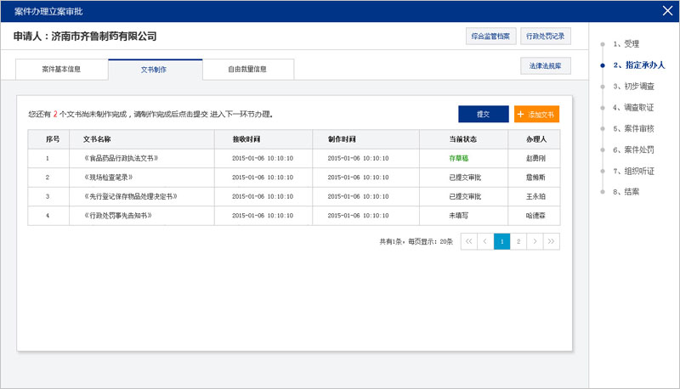Go to the first page of results
Image resolution: width=680 pixels, height=389 pixels.
468,241
